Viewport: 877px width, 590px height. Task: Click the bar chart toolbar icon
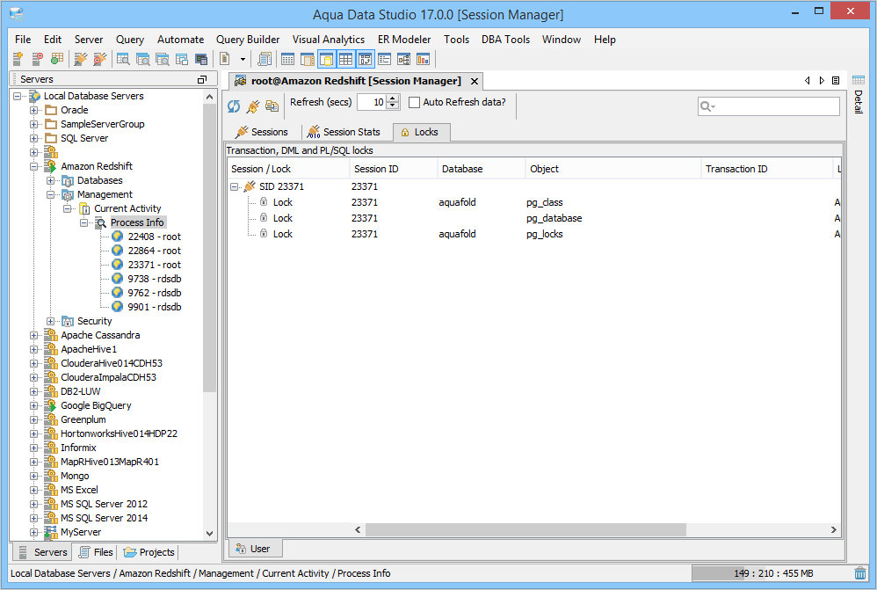423,59
